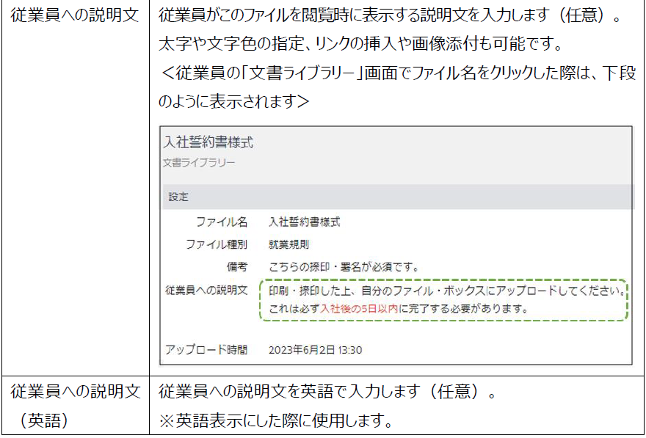Click the red text 入社後の5日以内
The width and height of the screenshot is (646, 438).
click(x=360, y=309)
